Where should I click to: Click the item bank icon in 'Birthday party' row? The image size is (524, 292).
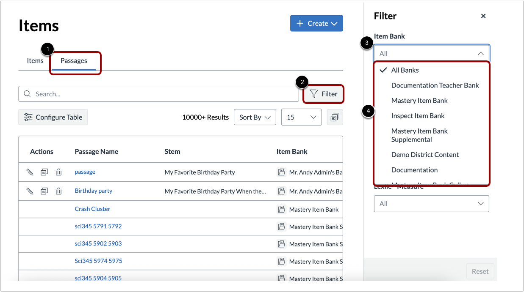(x=282, y=191)
